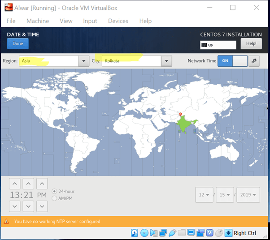
Task: Click the display settings status icon
Action: point(191,233)
